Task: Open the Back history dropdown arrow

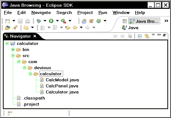Action: pyautogui.click(x=81, y=27)
